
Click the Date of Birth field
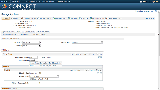31,42
